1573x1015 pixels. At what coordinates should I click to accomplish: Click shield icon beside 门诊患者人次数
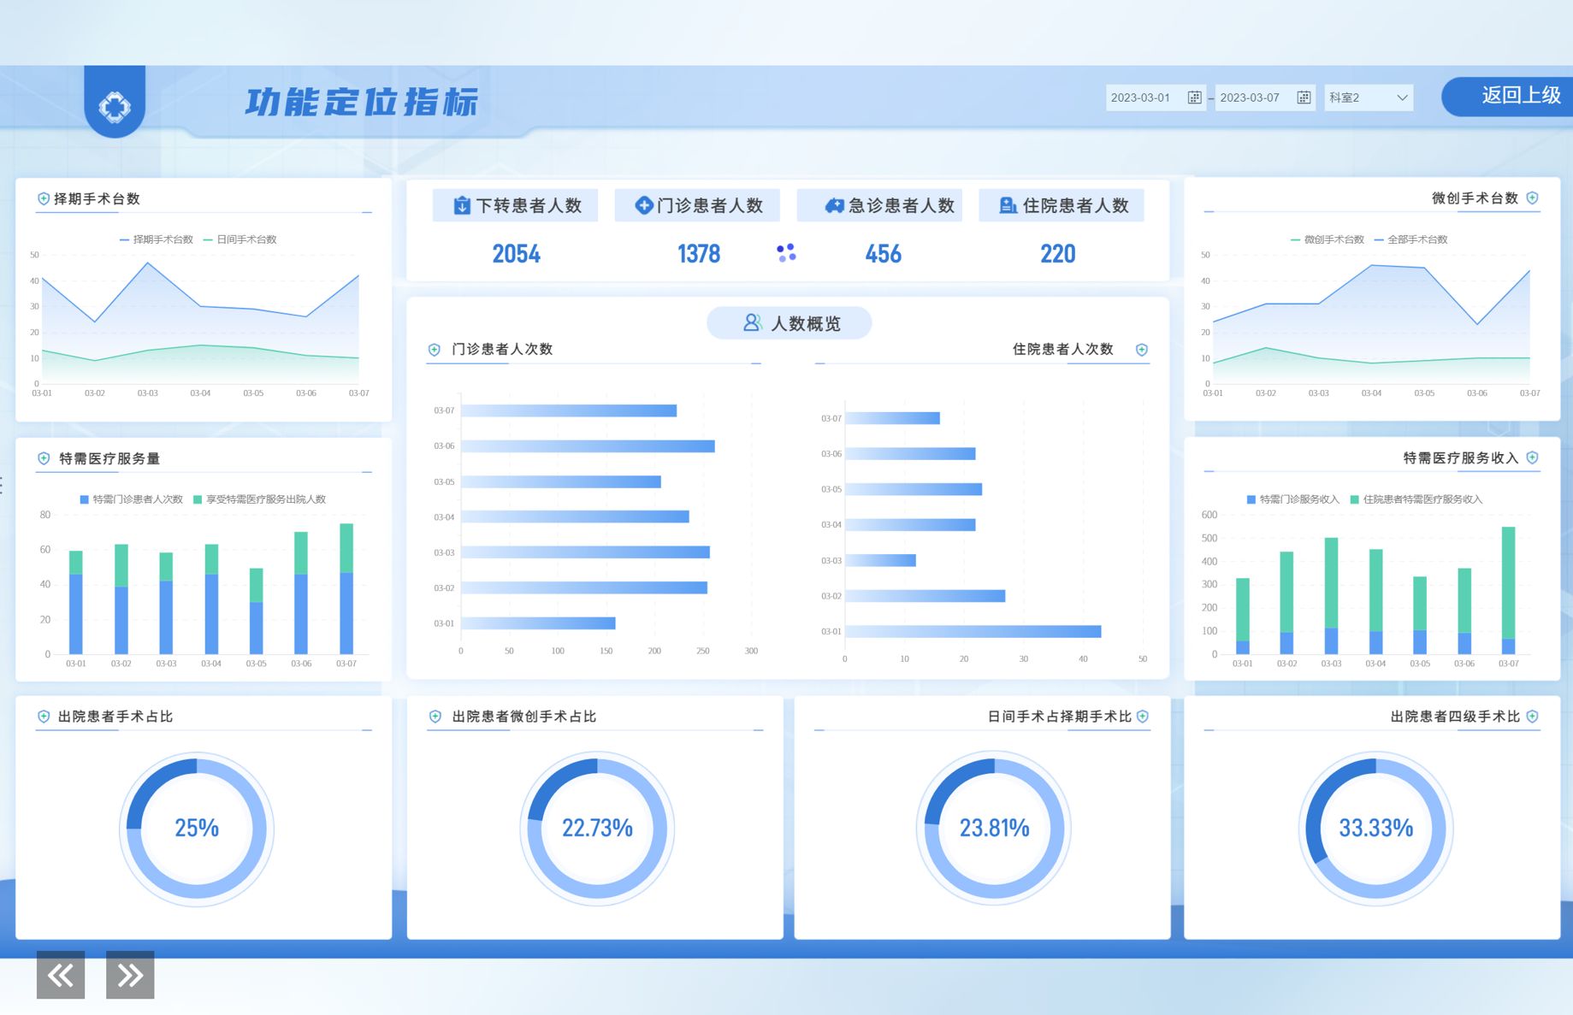(435, 349)
